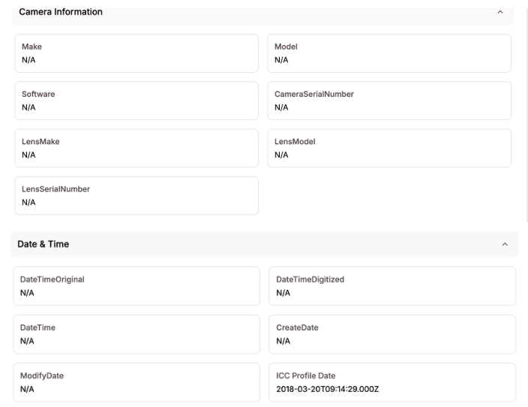The height and width of the screenshot is (407, 528).
Task: Select the CreateDate field card
Action: [392, 334]
